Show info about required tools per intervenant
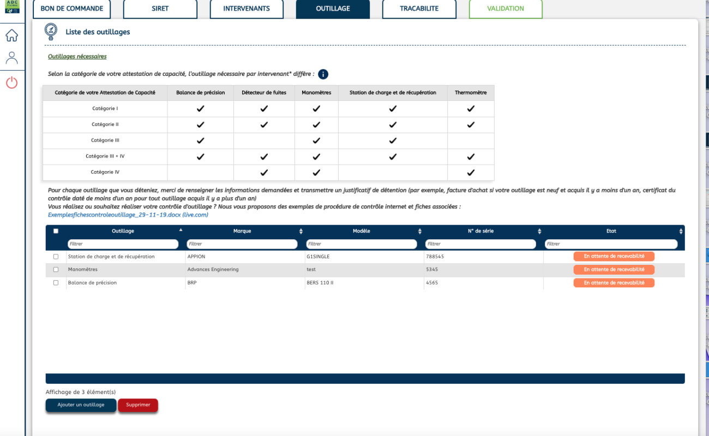709x436 pixels. (x=323, y=74)
